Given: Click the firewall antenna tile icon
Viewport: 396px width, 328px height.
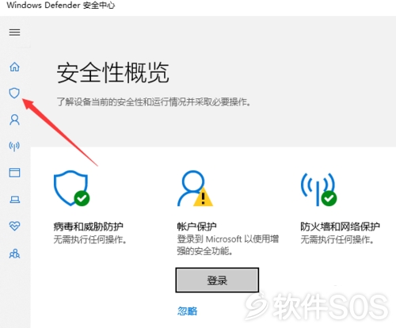Looking at the screenshot, I should click(x=318, y=189).
